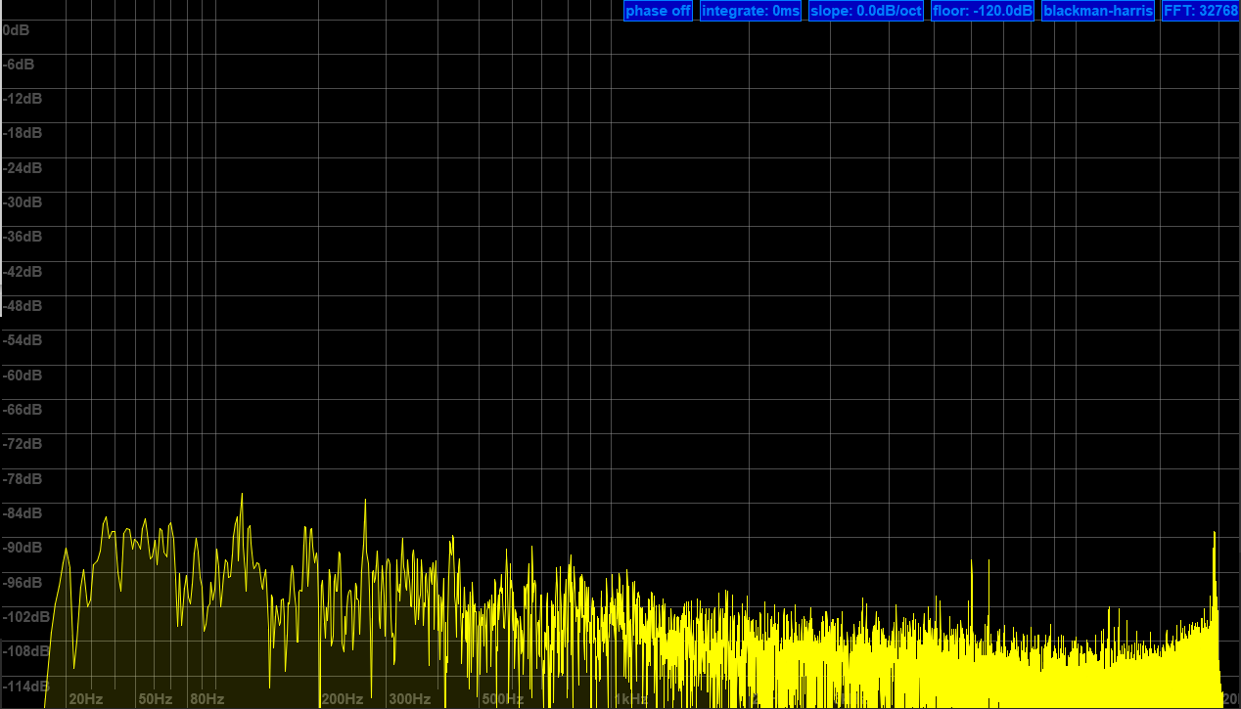Click the 50Hz frequency label
The width and height of the screenshot is (1241, 709).
coord(155,699)
